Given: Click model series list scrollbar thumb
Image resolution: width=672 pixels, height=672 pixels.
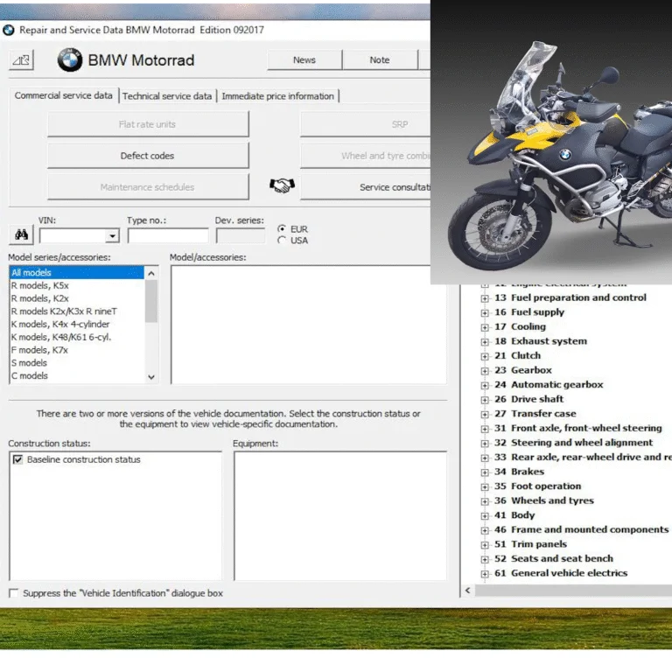Looking at the screenshot, I should [151, 301].
